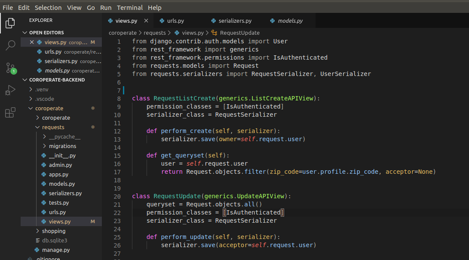Open admin.py in explorer tree
The width and height of the screenshot is (469, 260).
(61, 165)
